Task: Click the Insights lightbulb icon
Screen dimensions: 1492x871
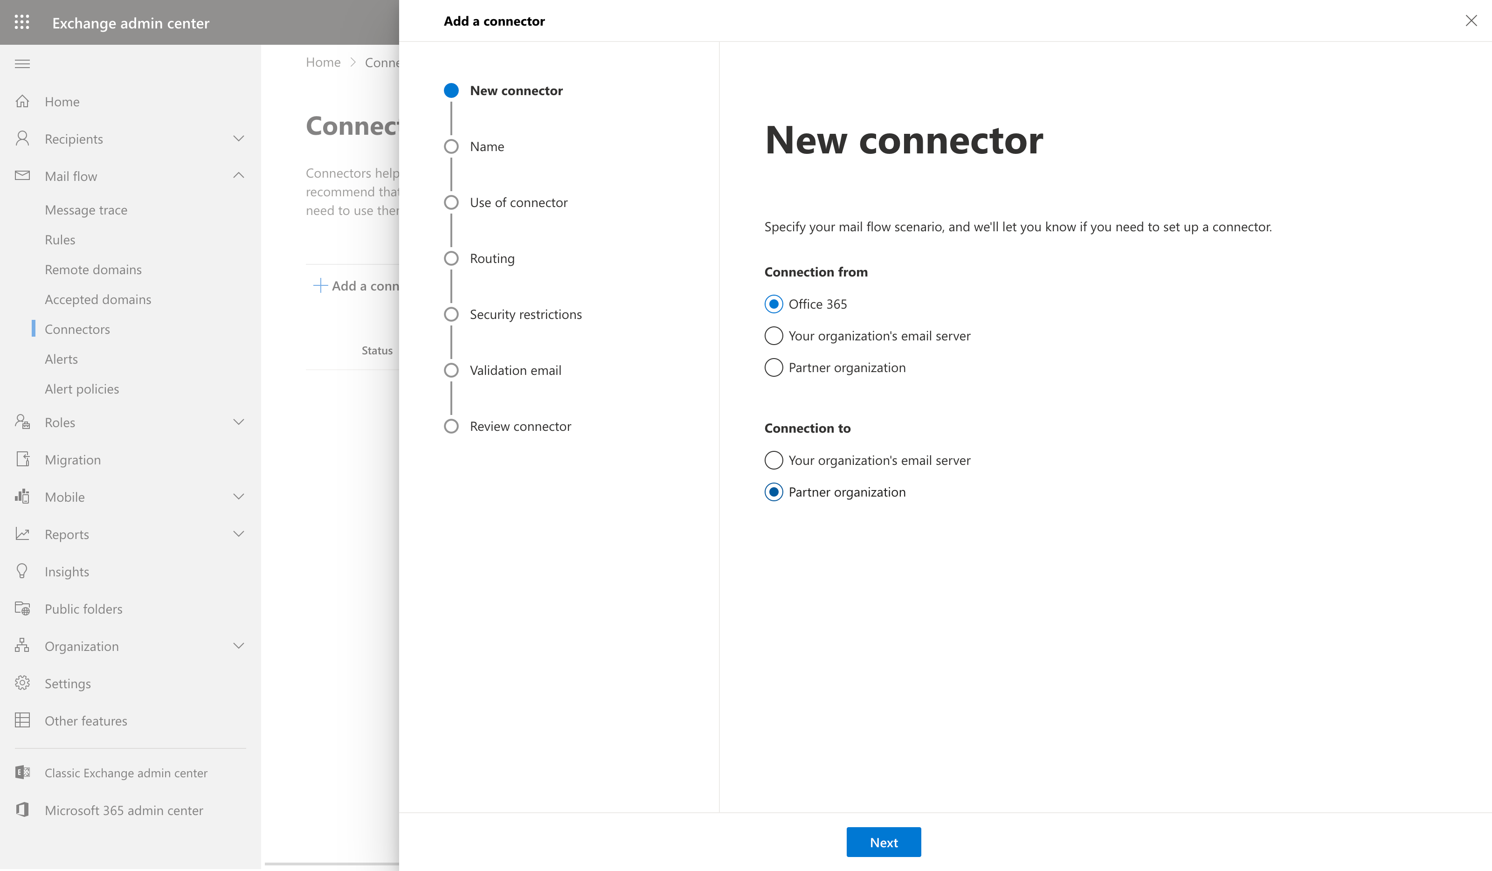Action: pyautogui.click(x=22, y=571)
